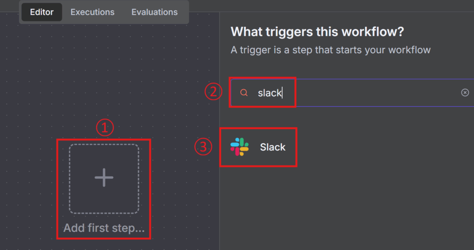Image resolution: width=474 pixels, height=250 pixels.
Task: Click the dark top bar right of Evaluations
Action: (324, 6)
